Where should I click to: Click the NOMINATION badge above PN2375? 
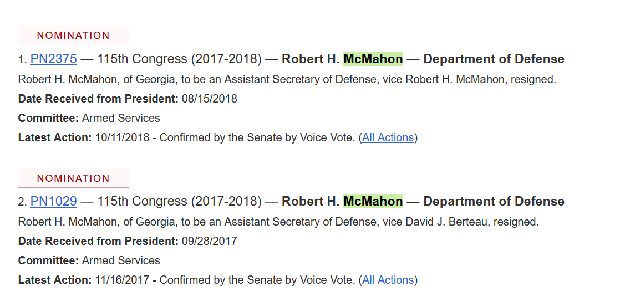[x=73, y=35]
